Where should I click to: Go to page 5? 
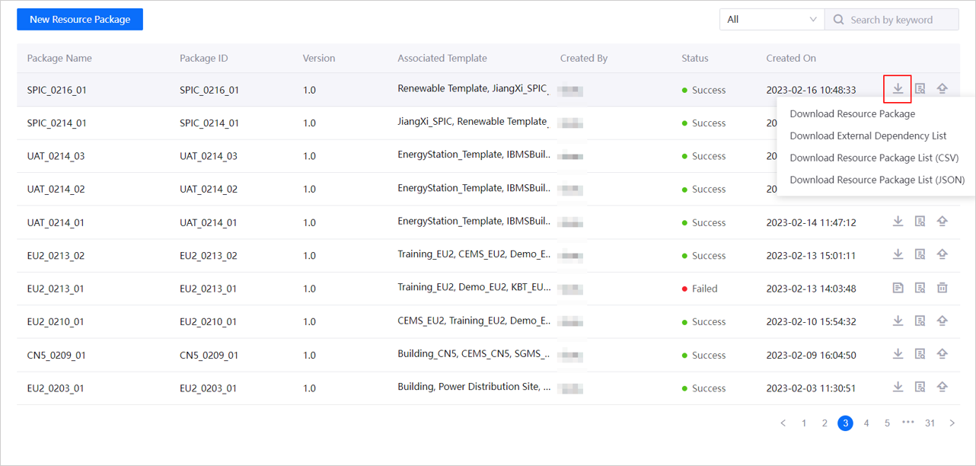coord(887,423)
